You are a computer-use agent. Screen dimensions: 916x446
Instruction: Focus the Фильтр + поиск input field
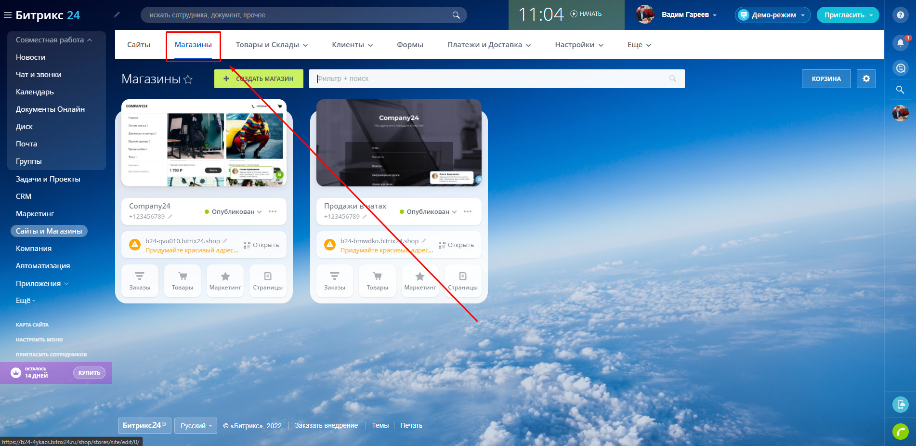click(x=497, y=79)
